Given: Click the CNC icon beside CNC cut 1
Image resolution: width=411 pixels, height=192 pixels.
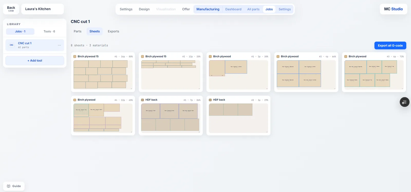Looking at the screenshot, I should click(12, 45).
